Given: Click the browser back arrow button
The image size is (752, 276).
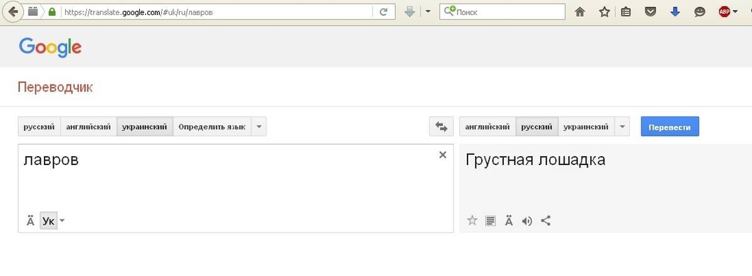Looking at the screenshot, I should [x=14, y=11].
